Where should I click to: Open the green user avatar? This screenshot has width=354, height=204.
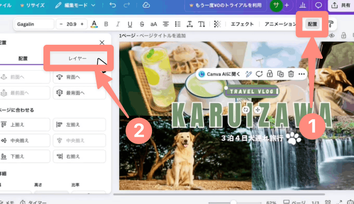point(276,5)
